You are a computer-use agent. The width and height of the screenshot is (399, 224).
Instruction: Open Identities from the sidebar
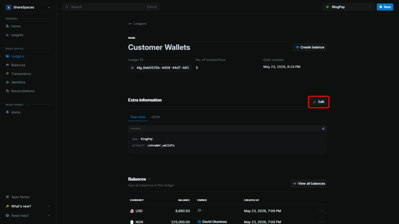coord(18,82)
